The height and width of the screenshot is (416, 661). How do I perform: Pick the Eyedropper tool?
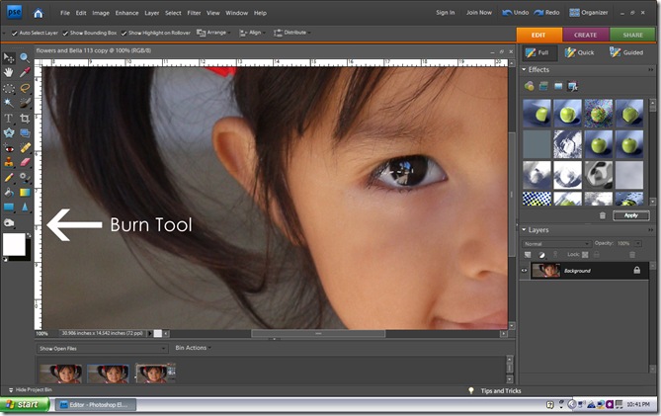(x=25, y=73)
